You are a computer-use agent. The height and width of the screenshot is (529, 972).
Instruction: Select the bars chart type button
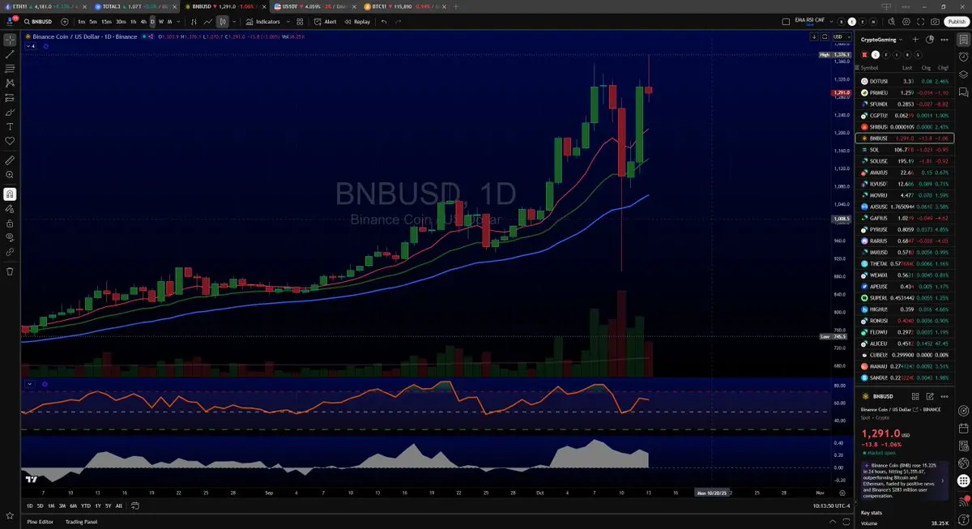193,22
